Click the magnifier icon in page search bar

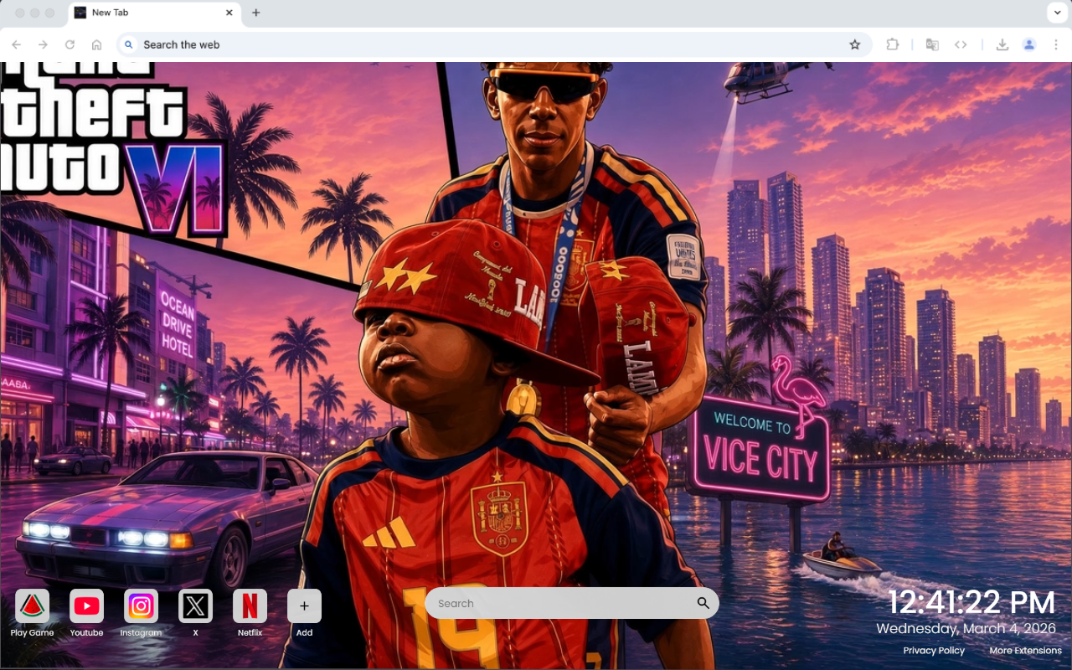[703, 603]
